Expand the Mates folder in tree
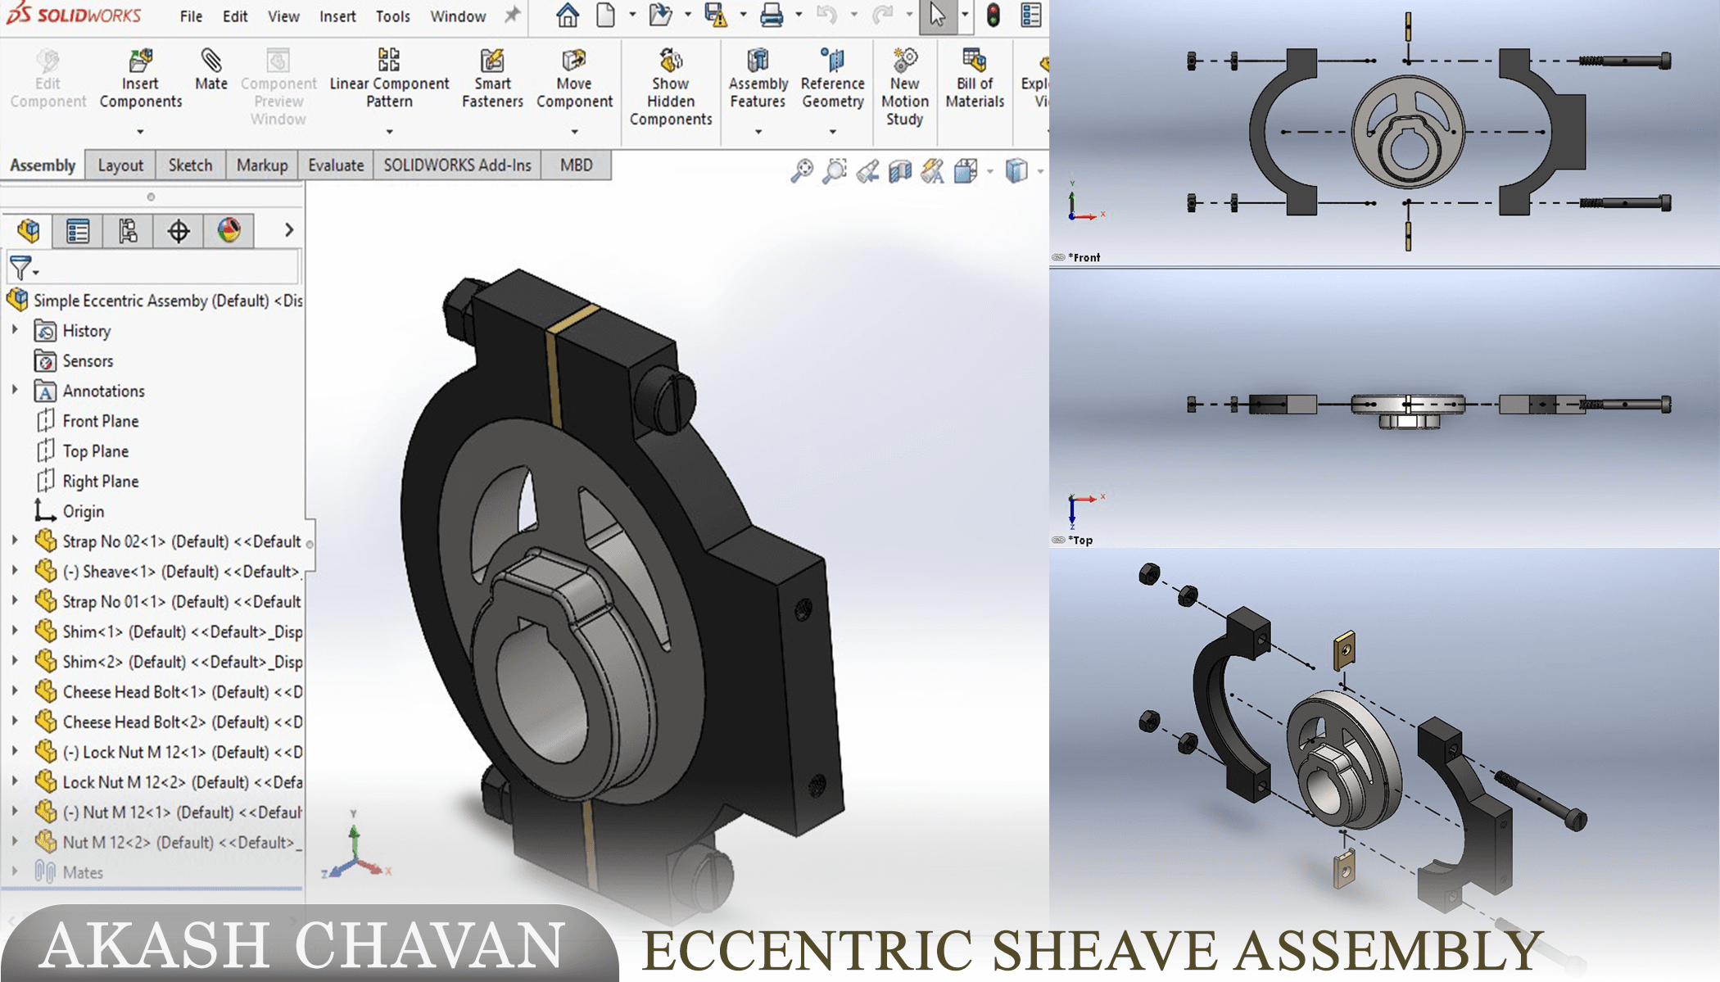Image resolution: width=1720 pixels, height=982 pixels. pyautogui.click(x=15, y=871)
